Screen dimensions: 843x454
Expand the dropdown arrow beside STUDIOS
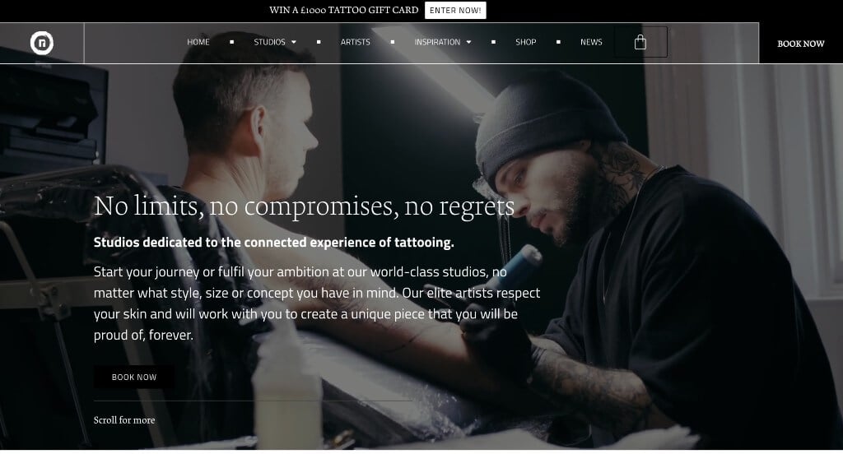(x=294, y=42)
